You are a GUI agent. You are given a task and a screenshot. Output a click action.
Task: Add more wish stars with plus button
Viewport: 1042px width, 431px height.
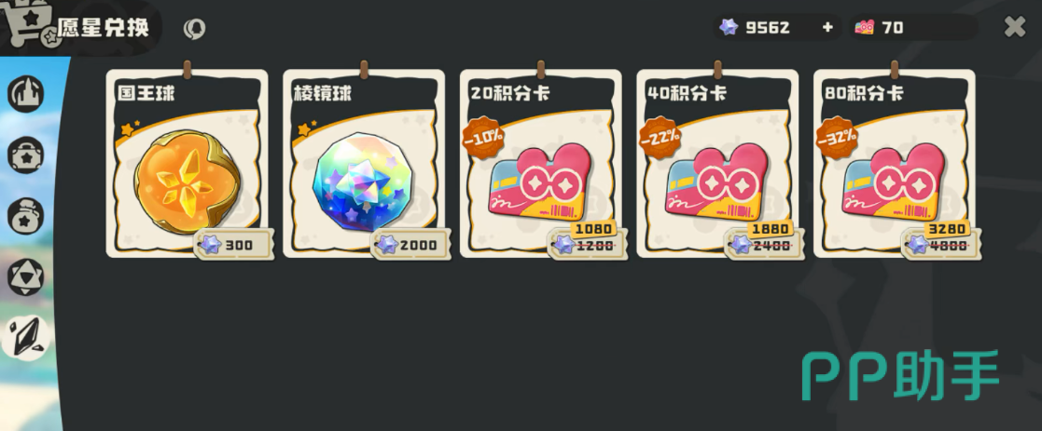pos(827,27)
